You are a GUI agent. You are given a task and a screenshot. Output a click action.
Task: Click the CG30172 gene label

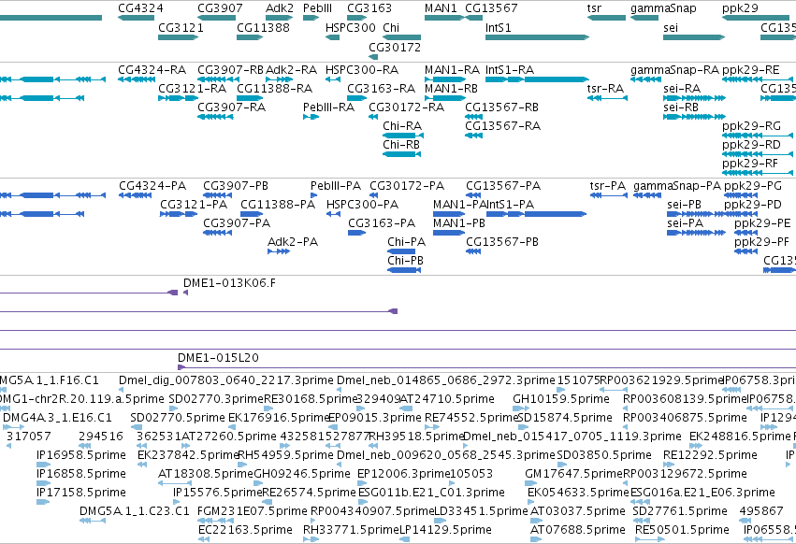coord(395,48)
